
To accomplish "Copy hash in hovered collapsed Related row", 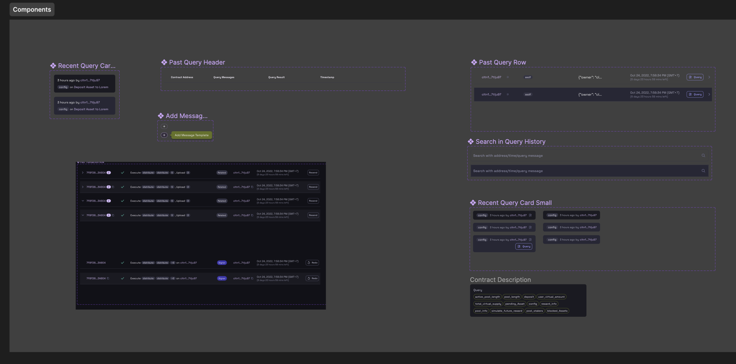I will tap(113, 187).
